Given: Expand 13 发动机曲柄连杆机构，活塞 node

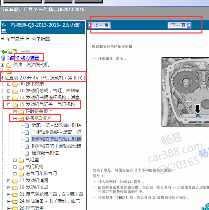Looking at the screenshot, I should point(9,98).
